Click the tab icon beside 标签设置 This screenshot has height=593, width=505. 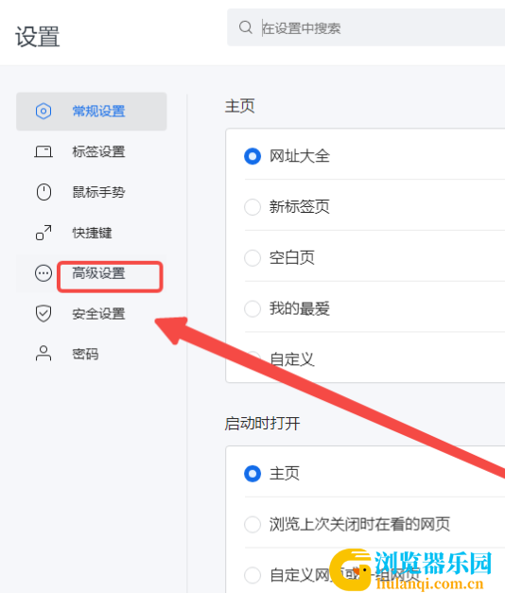pos(44,151)
